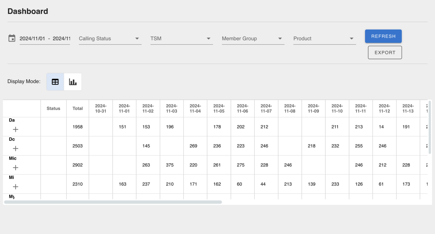Click the EXPORT button
The width and height of the screenshot is (435, 234).
[x=385, y=52]
